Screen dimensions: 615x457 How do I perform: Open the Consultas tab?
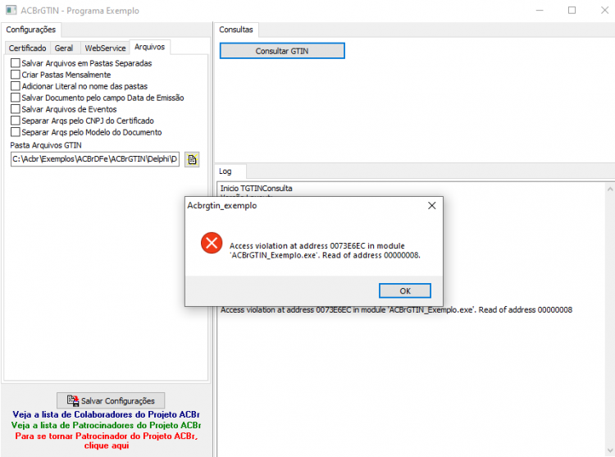pyautogui.click(x=236, y=30)
